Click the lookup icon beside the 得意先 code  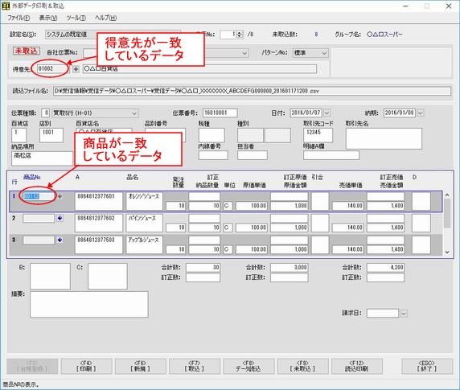click(x=76, y=69)
